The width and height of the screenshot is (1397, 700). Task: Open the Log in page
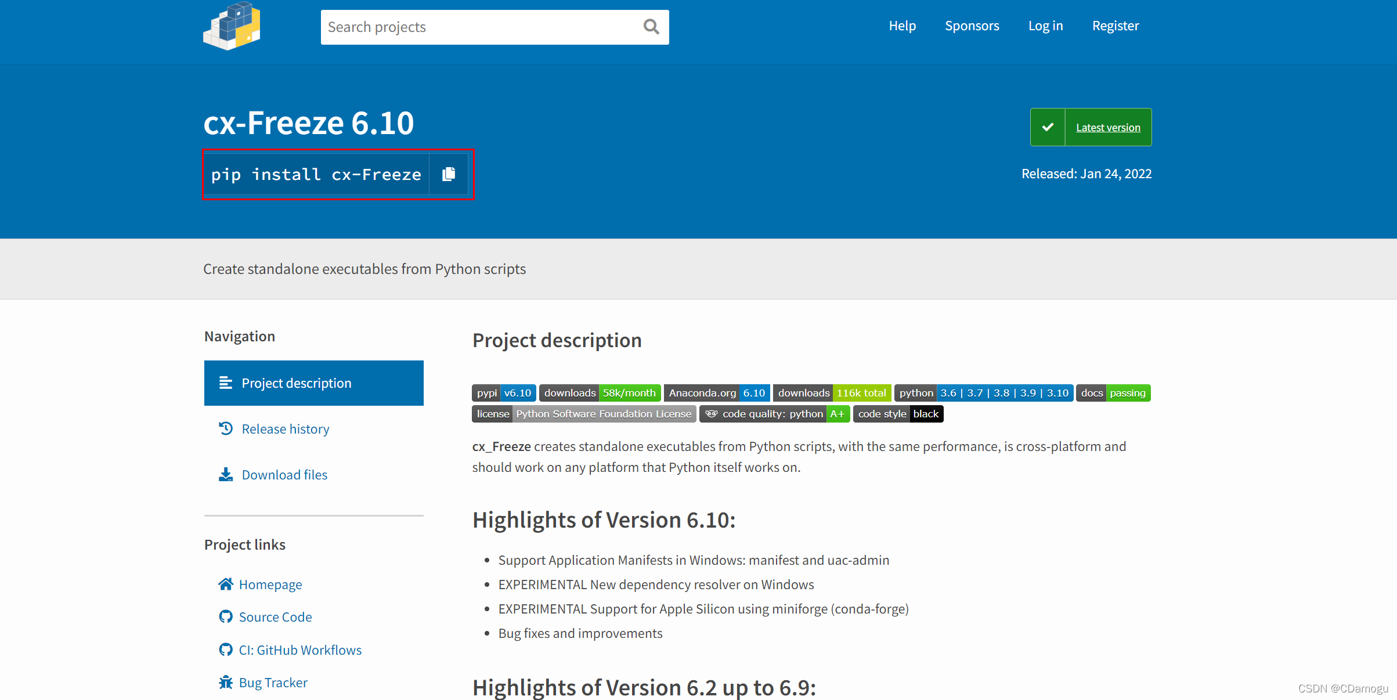coord(1045,26)
